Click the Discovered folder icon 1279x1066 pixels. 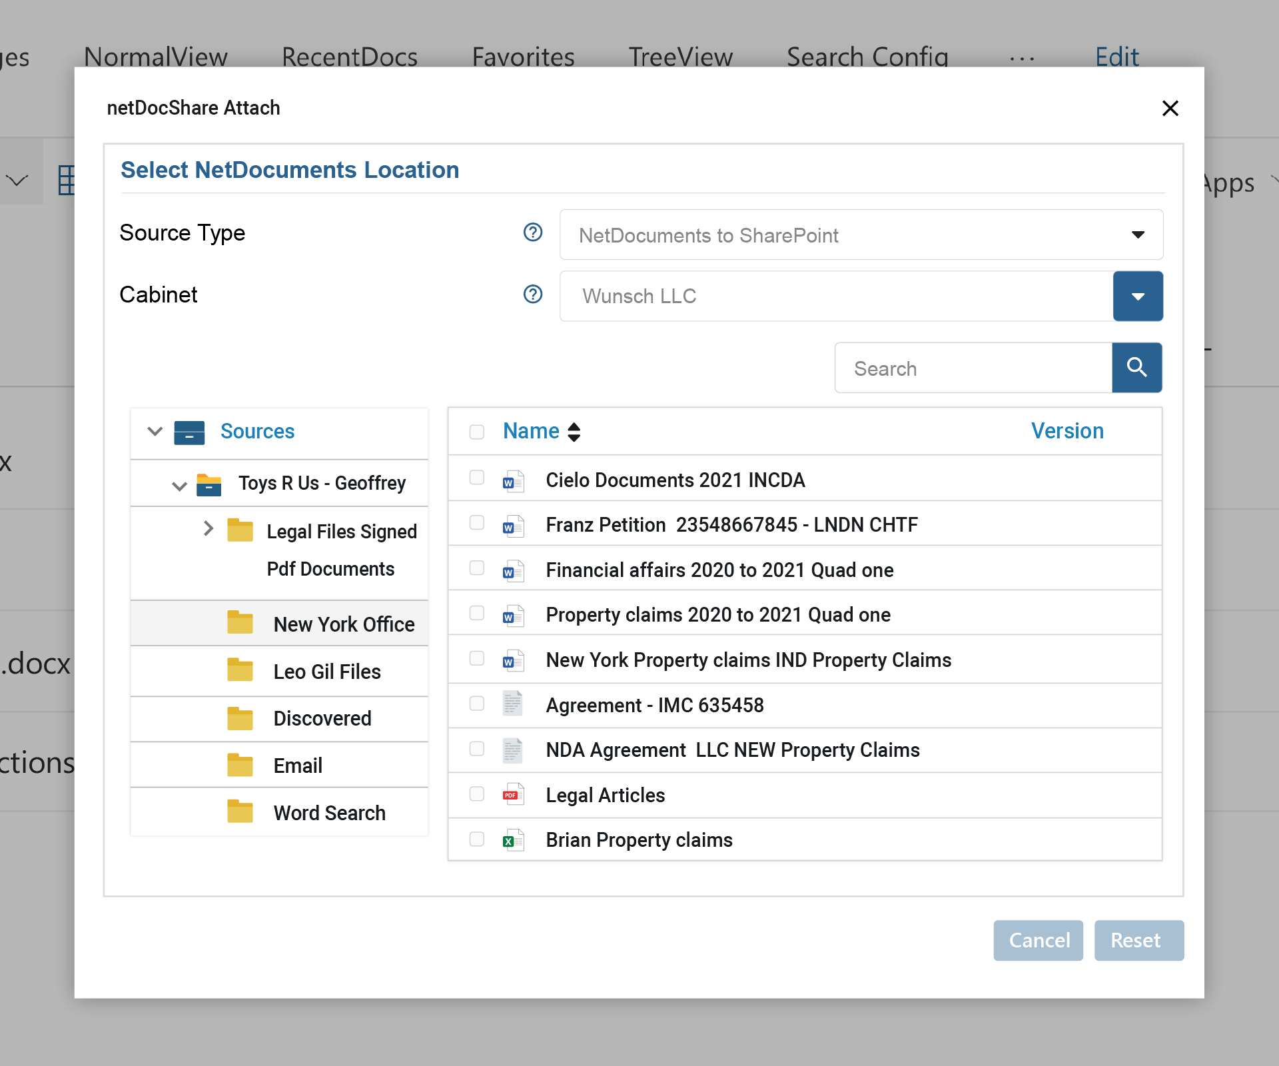click(240, 718)
